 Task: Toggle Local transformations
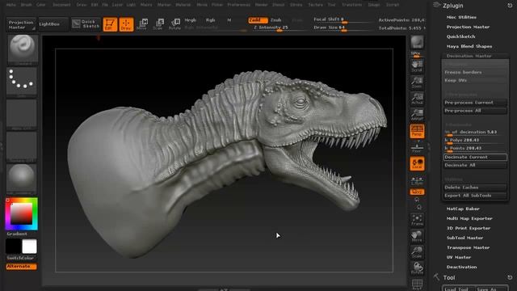[x=417, y=163]
